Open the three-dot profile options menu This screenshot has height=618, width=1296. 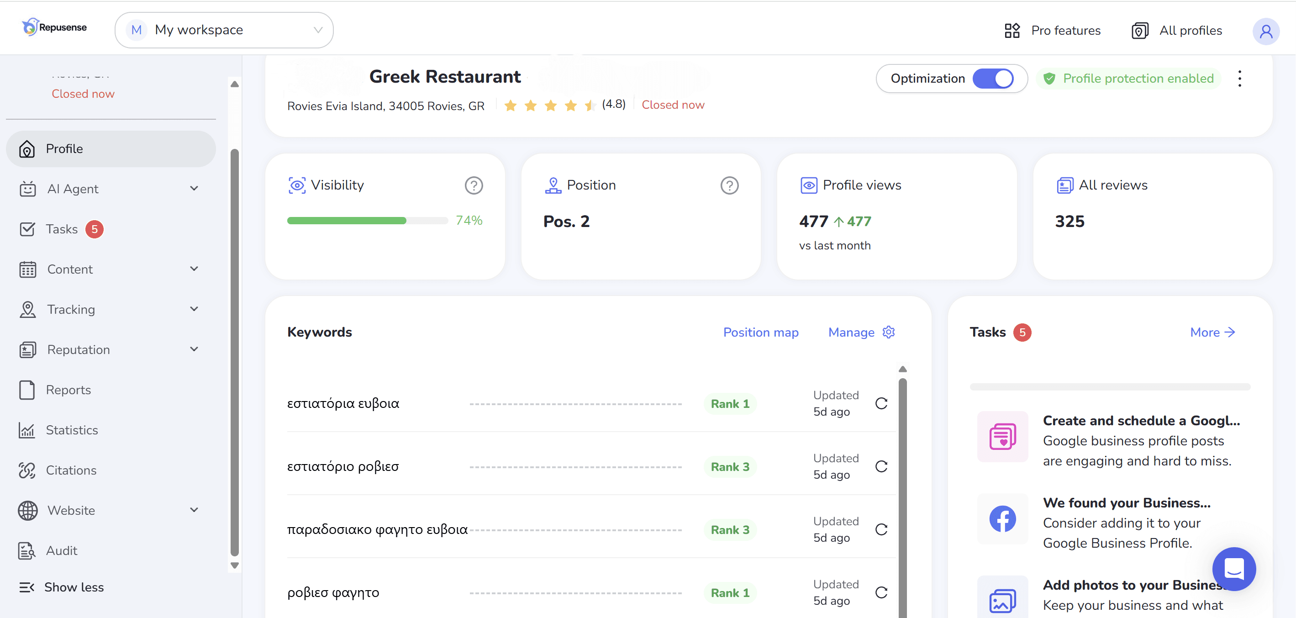(x=1239, y=79)
